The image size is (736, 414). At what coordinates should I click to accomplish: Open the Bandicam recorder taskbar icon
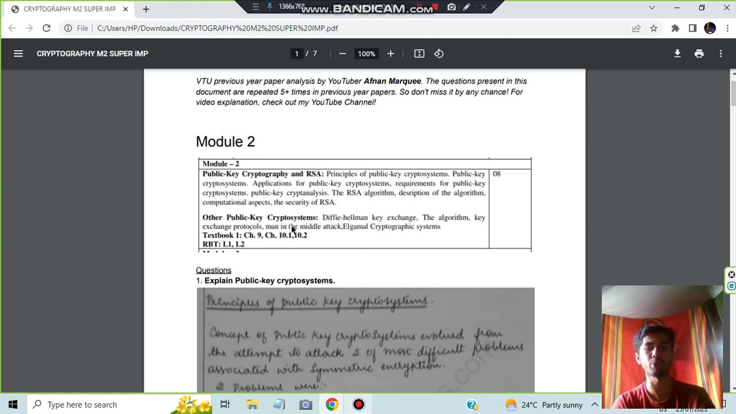tap(359, 404)
